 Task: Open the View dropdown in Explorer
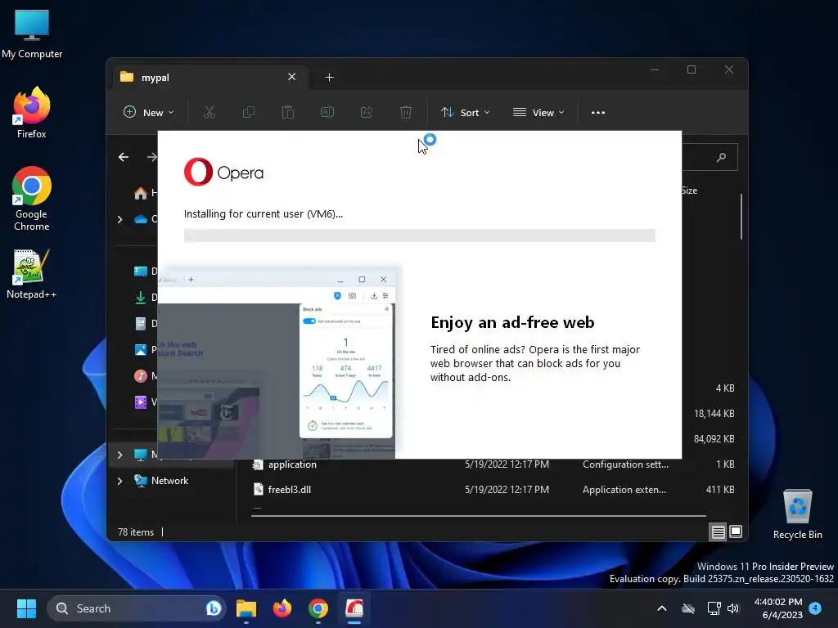coord(538,112)
